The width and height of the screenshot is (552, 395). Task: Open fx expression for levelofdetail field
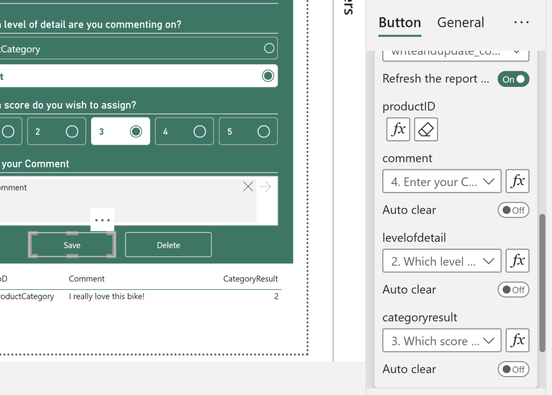(x=517, y=261)
